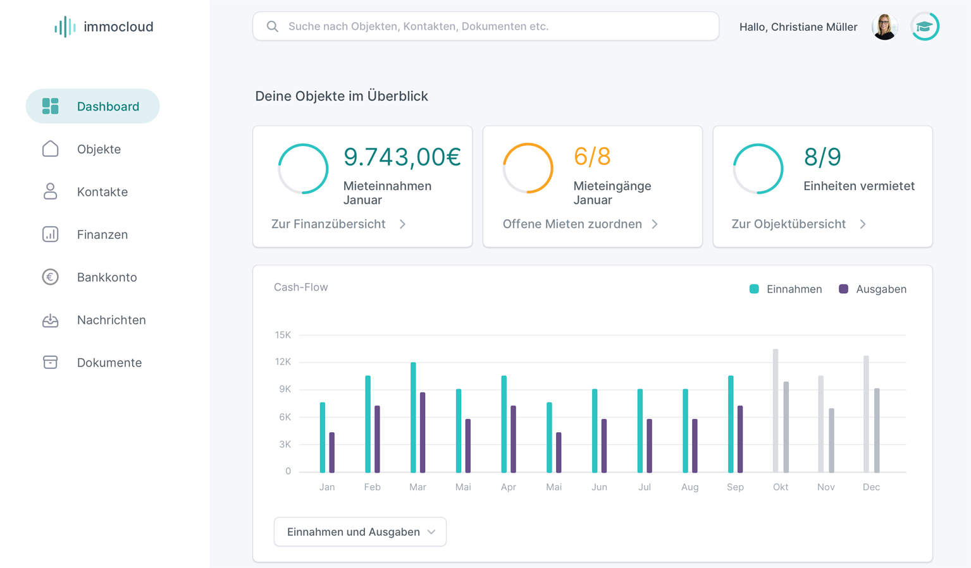This screenshot has height=568, width=971.
Task: Click the Deine Objekte im Überblick heading
Action: (x=342, y=96)
